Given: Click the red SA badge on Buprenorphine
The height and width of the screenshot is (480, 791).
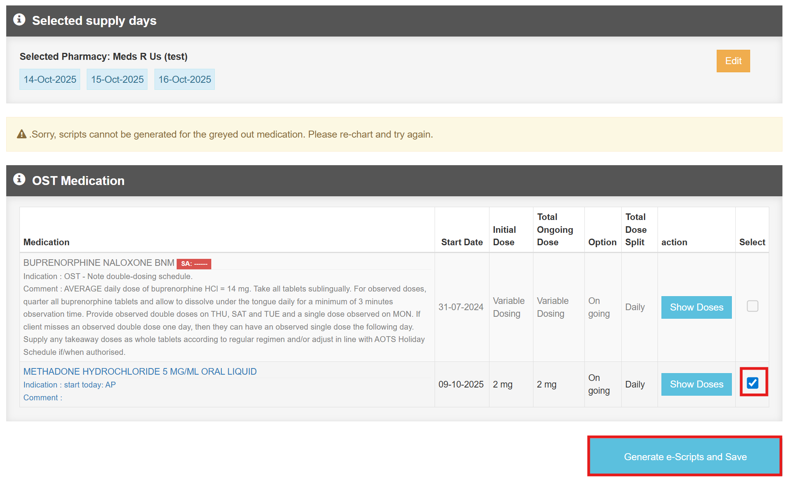Looking at the screenshot, I should (x=194, y=264).
